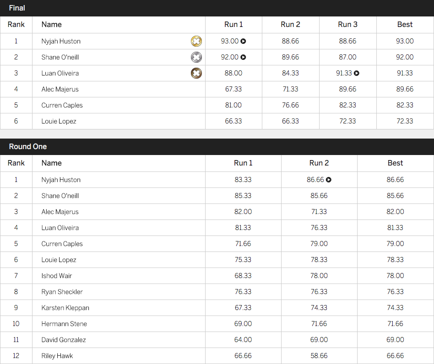Play video for the 91.33 run
434x364 pixels.
[357, 73]
